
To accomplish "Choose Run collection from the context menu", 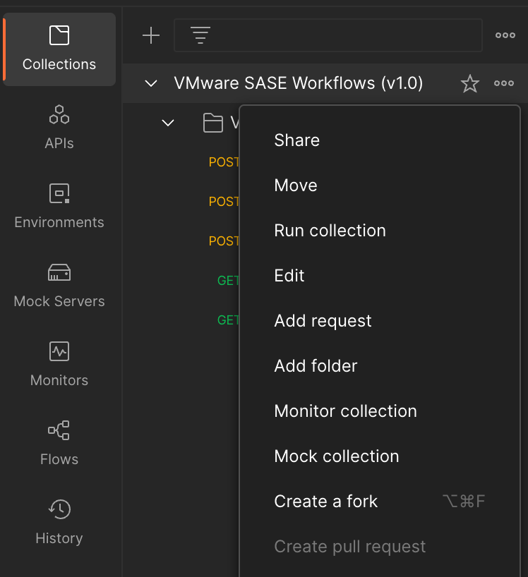I will (x=330, y=230).
